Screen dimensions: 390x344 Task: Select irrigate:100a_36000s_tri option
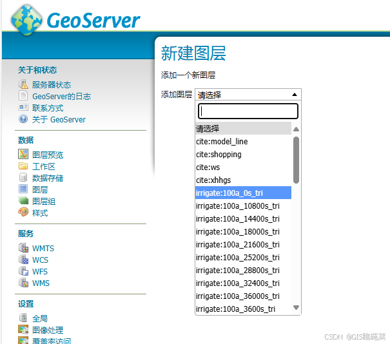point(243,296)
